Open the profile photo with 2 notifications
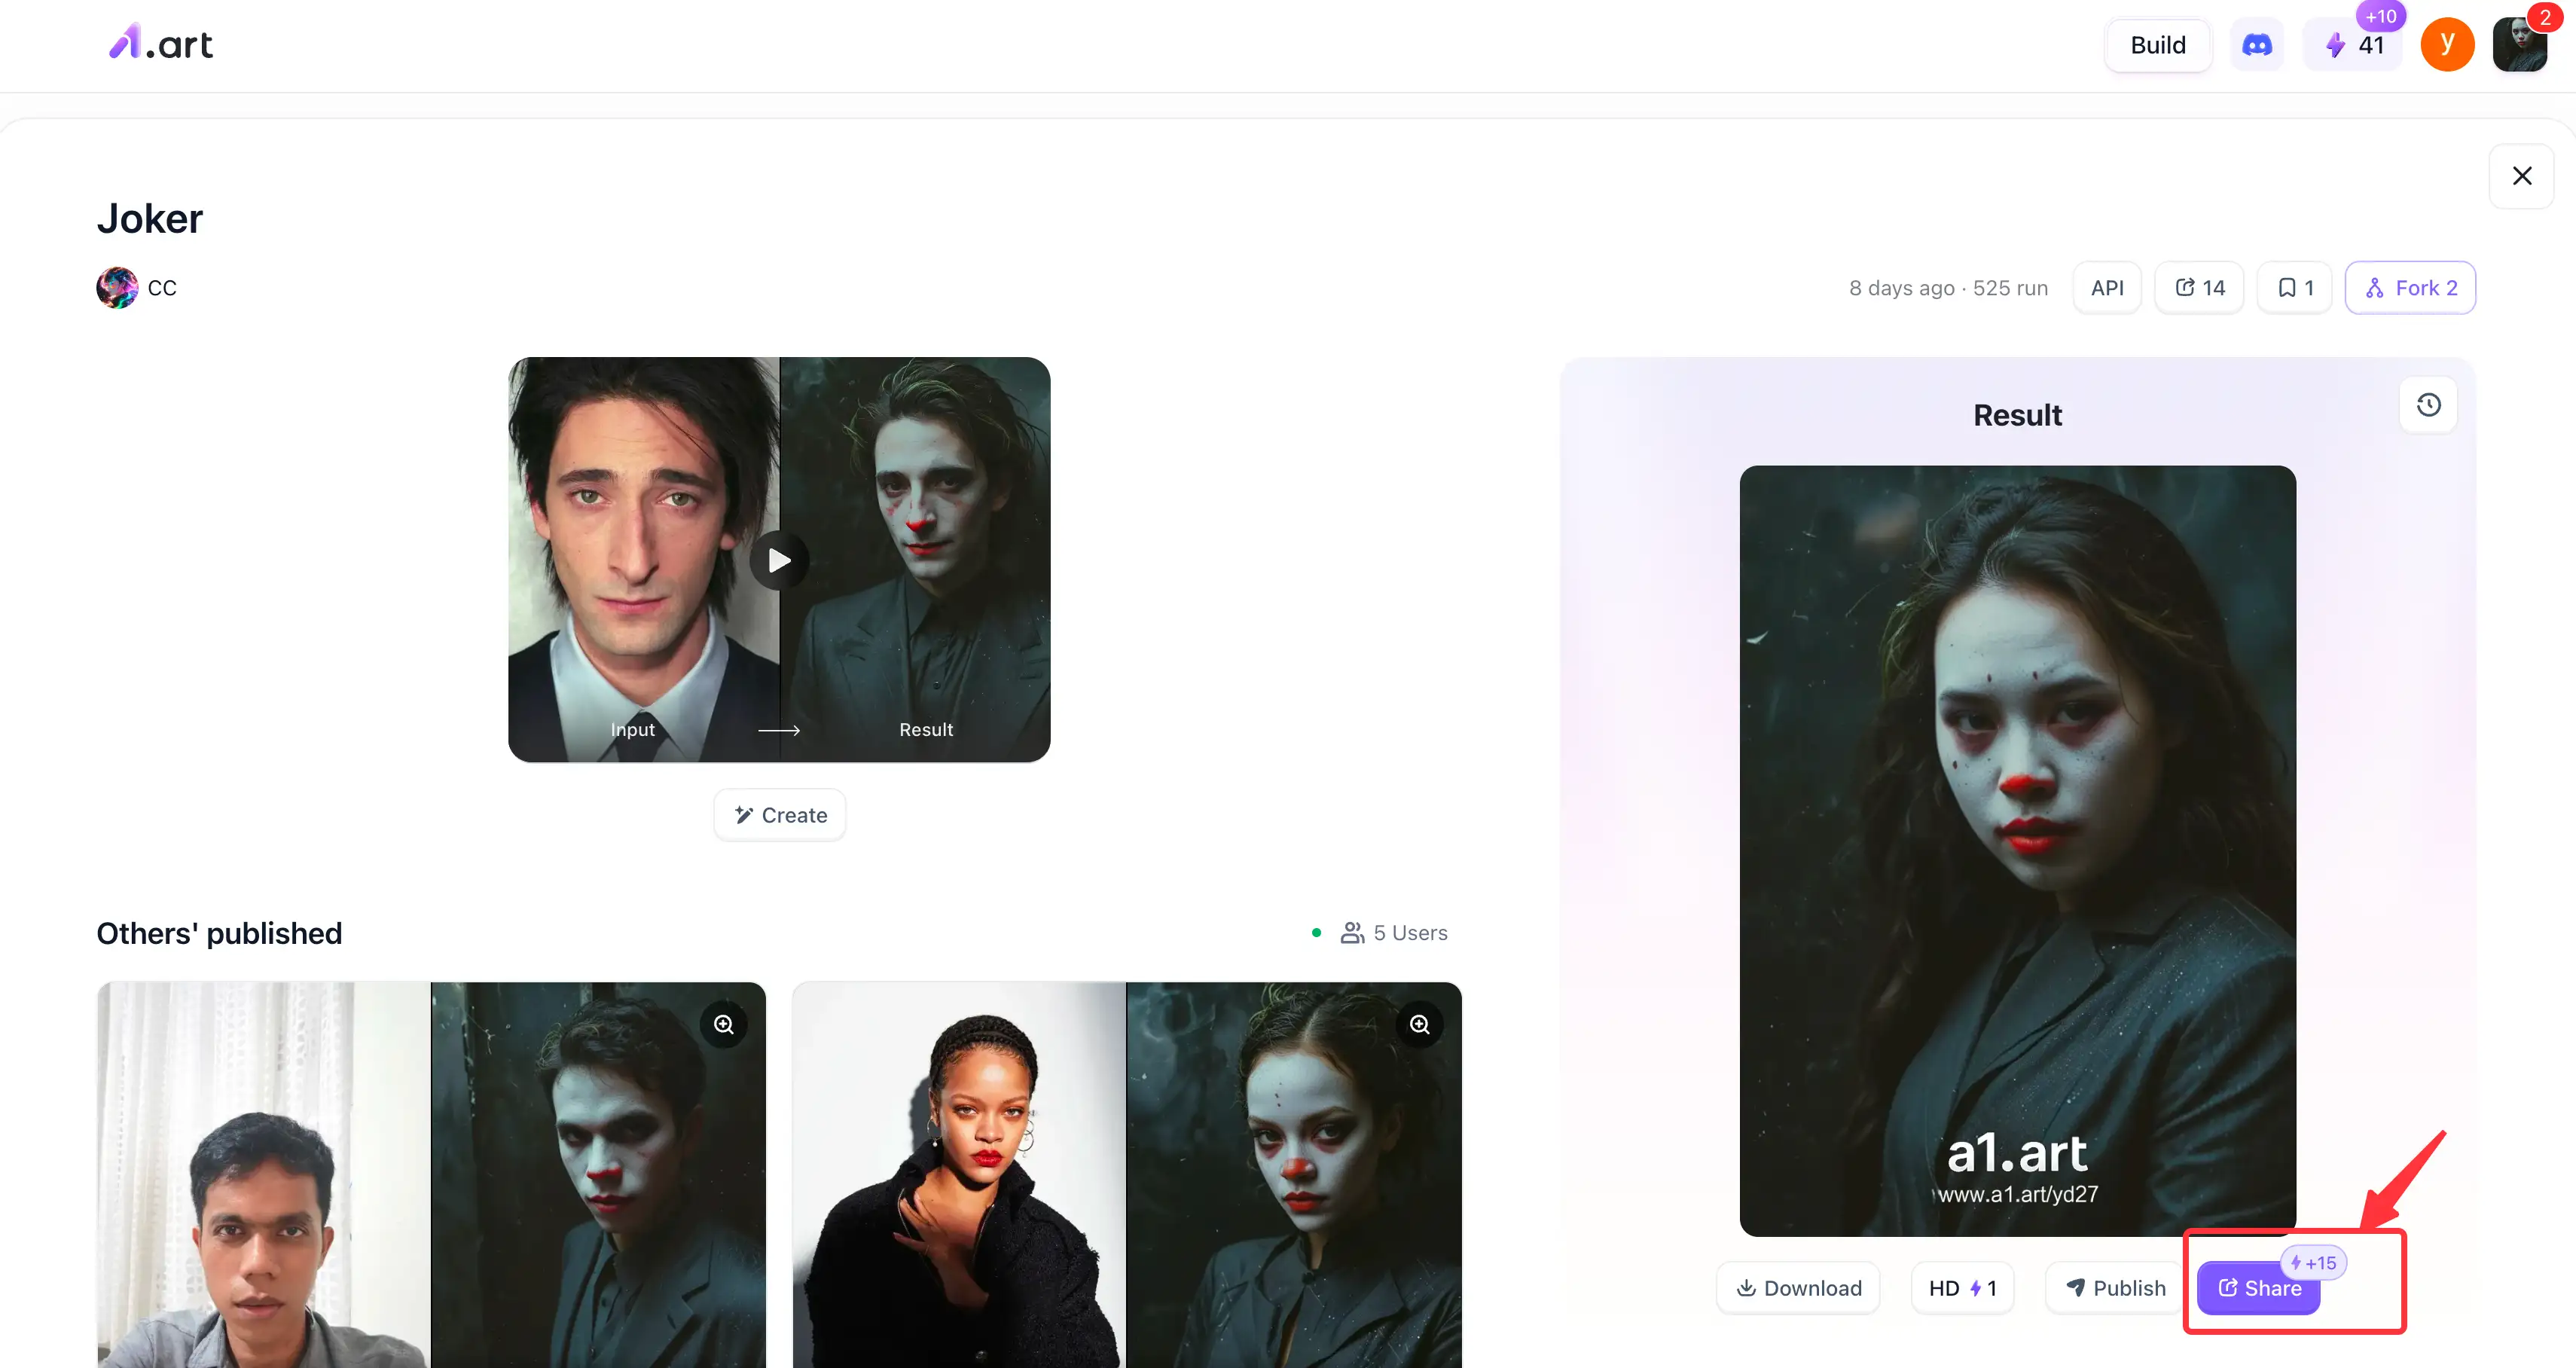The height and width of the screenshot is (1368, 2576). [x=2520, y=45]
